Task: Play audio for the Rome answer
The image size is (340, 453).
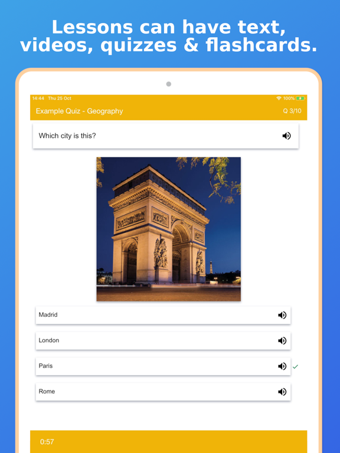Action: 282,392
